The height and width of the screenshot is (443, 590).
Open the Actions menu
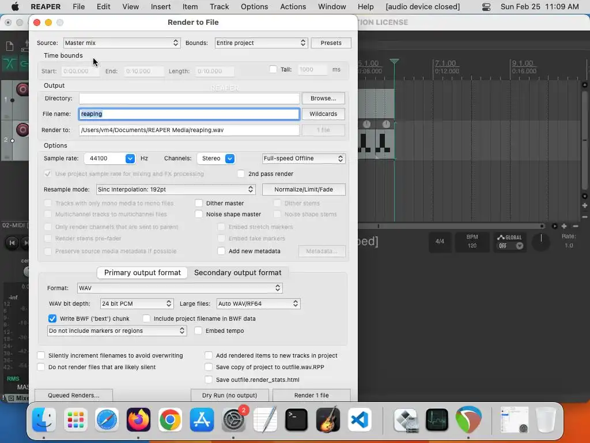tap(293, 7)
